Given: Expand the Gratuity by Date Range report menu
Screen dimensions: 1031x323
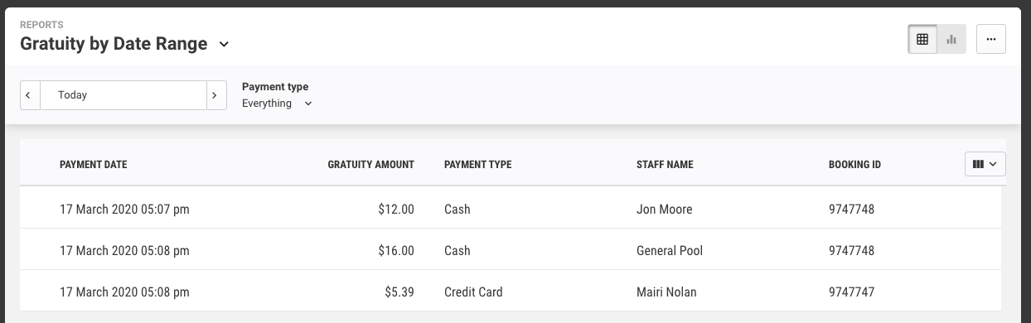Looking at the screenshot, I should [224, 45].
